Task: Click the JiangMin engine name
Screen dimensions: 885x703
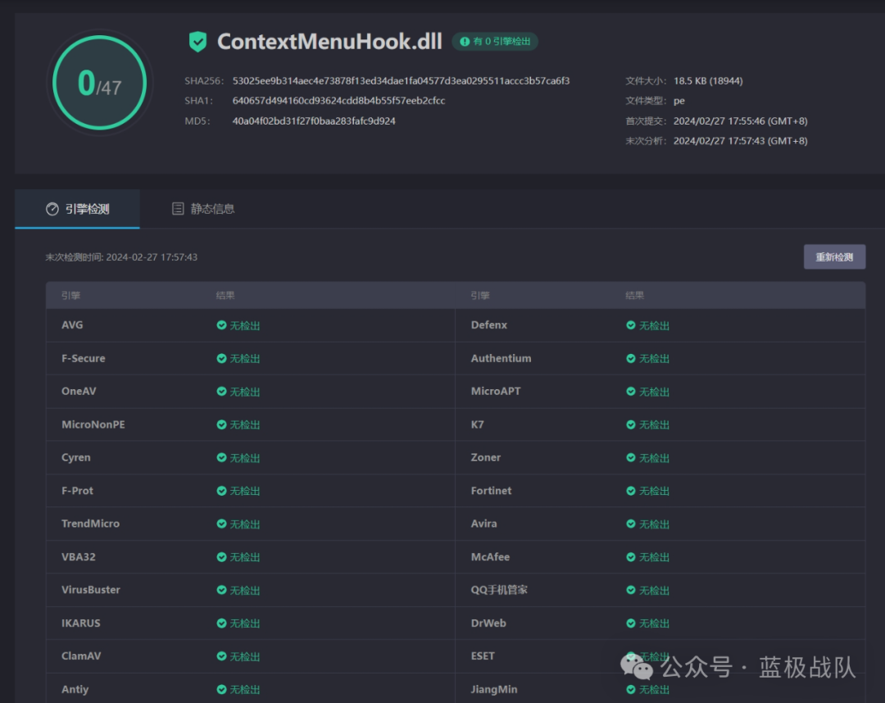Action: 494,689
